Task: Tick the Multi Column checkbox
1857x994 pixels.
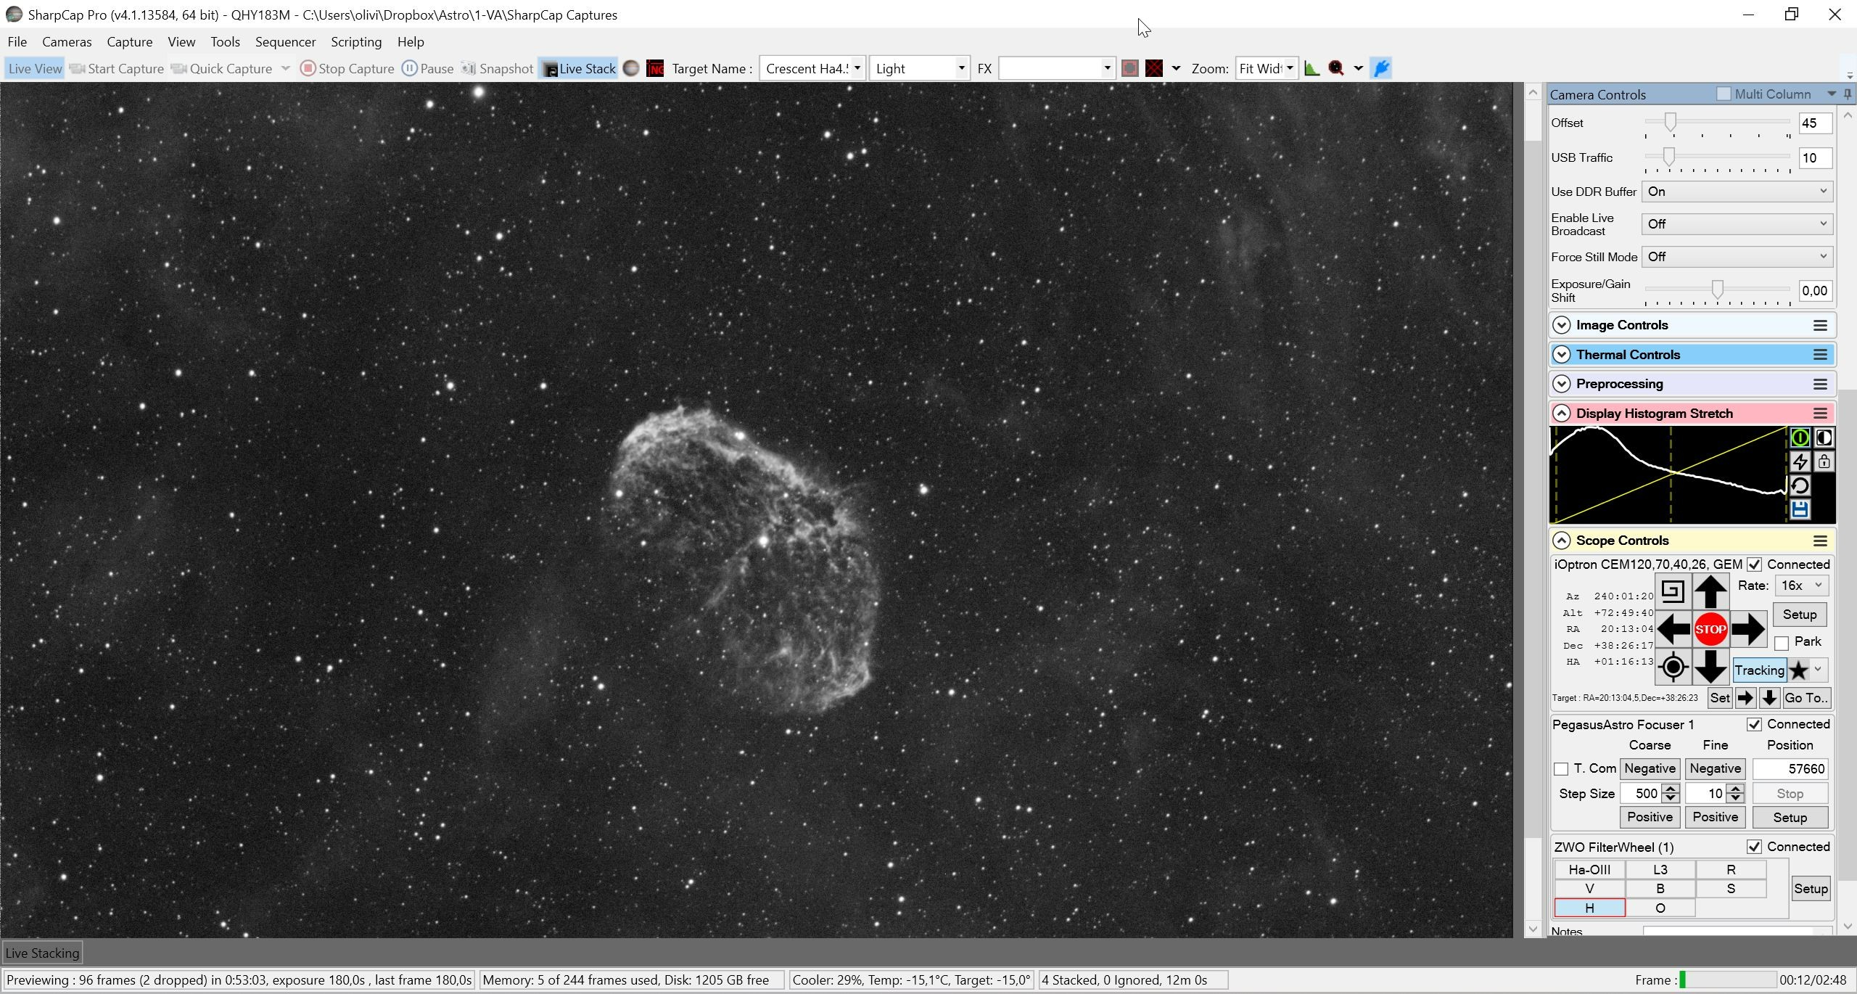Action: 1724,94
